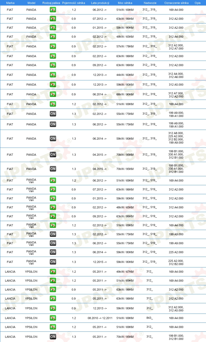Click petrol icon of Panda 66kW / 90KM row
This screenshot has width=206, height=342.
coord(53,94)
